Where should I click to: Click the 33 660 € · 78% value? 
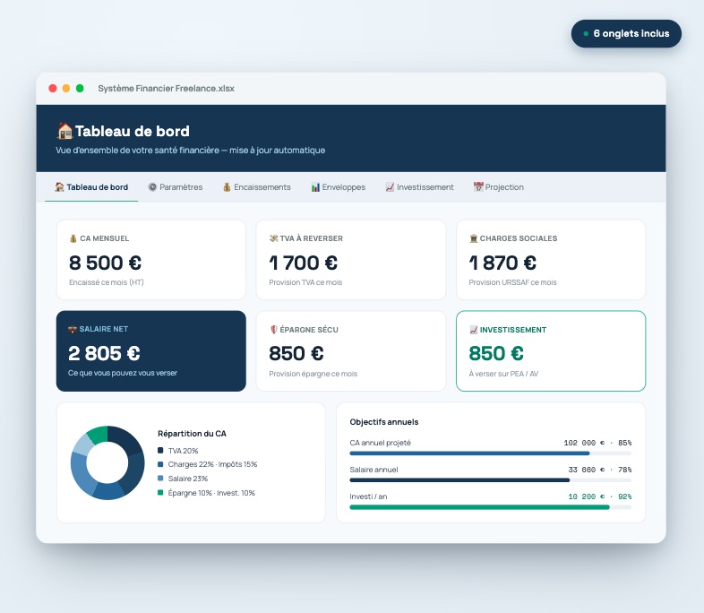(599, 470)
